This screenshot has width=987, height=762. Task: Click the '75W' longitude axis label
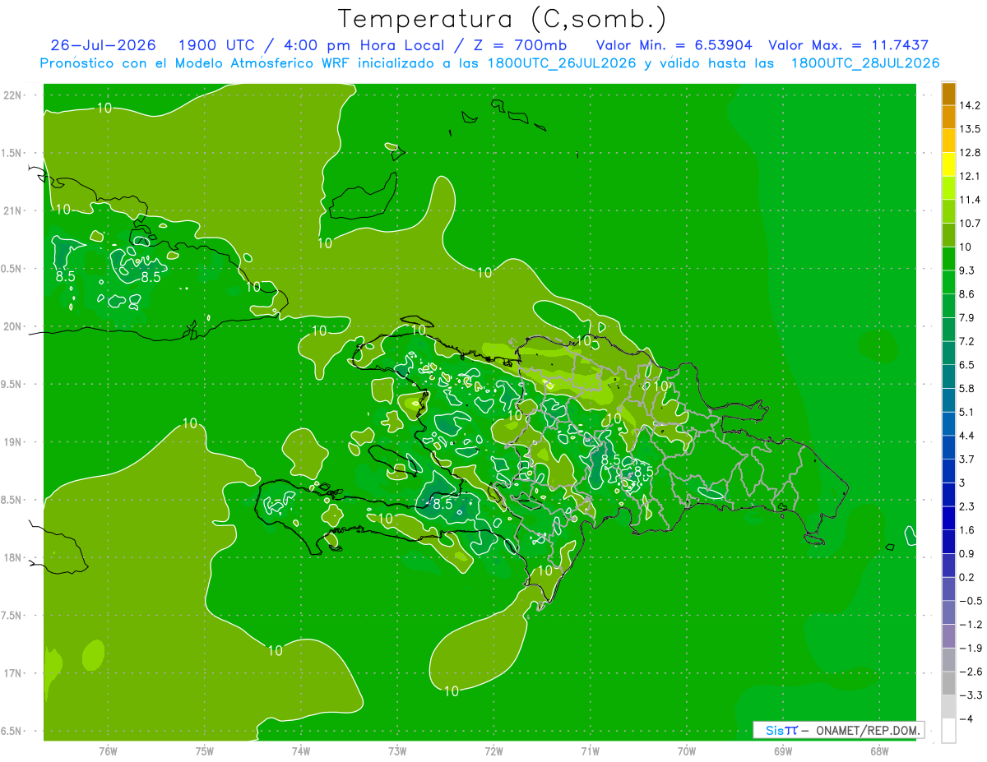tap(205, 750)
